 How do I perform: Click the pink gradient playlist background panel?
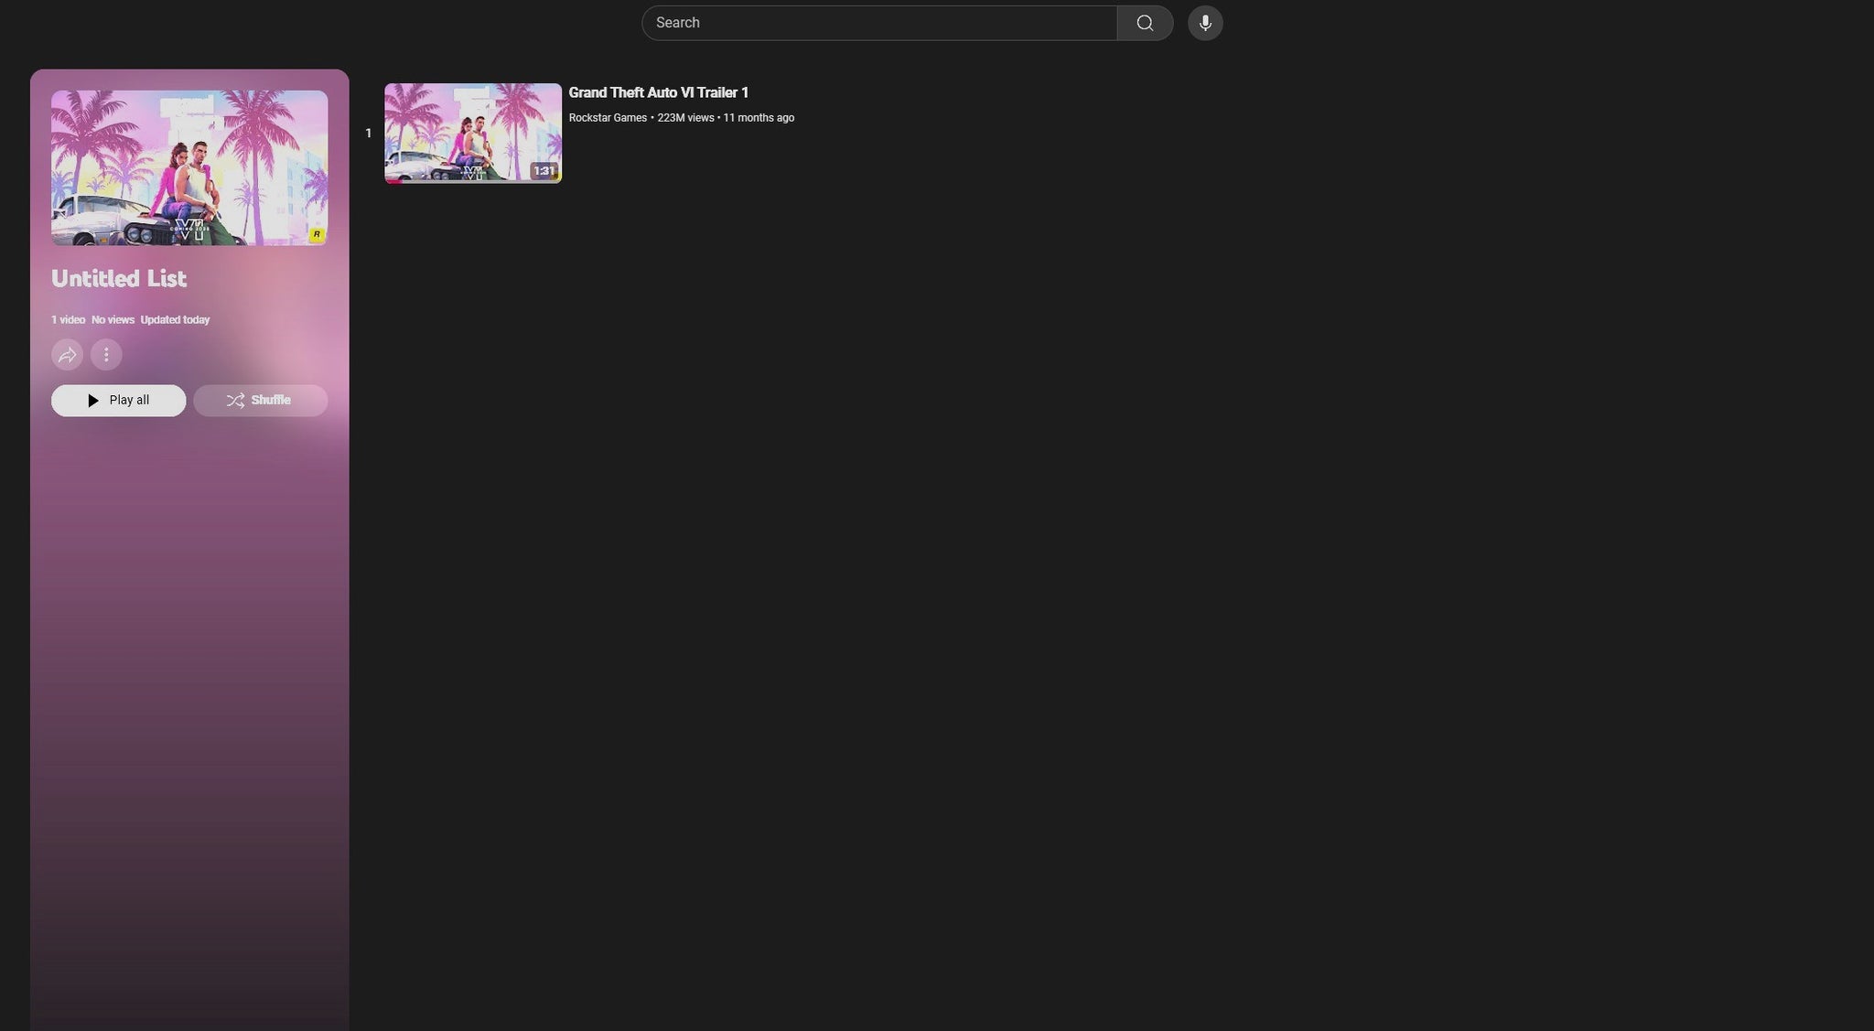[x=189, y=640]
